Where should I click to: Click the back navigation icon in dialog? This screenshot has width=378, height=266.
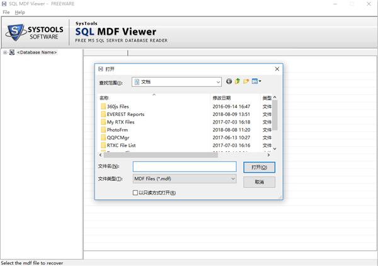point(229,81)
